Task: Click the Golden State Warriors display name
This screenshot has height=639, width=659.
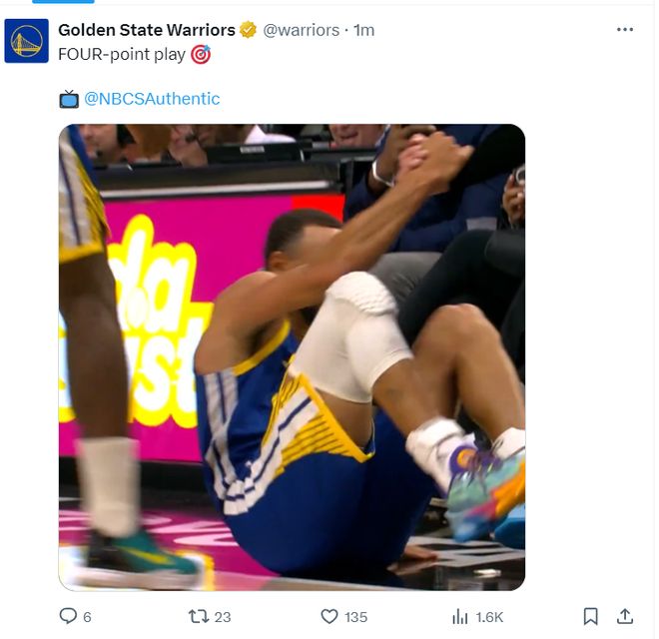Action: click(x=144, y=30)
